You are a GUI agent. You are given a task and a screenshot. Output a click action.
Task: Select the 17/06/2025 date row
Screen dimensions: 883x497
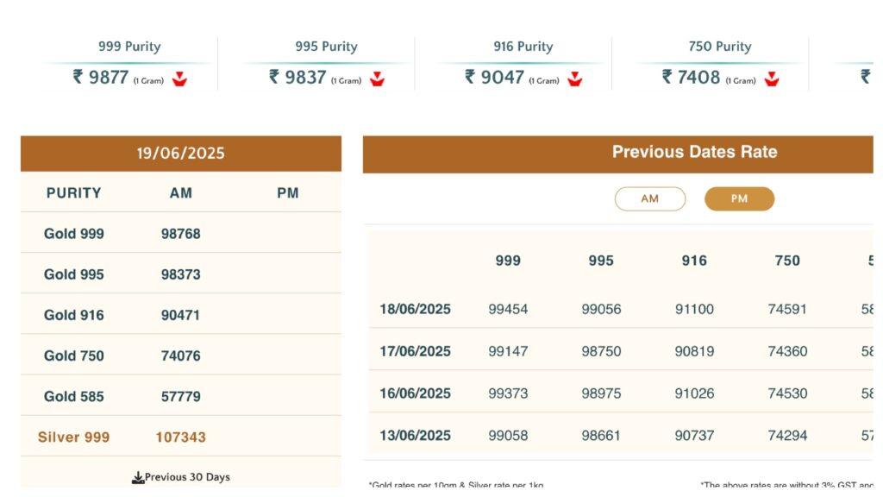415,350
